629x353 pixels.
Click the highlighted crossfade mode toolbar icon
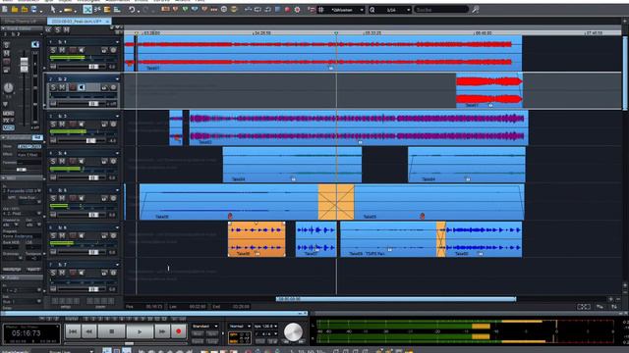pyautogui.click(x=87, y=9)
